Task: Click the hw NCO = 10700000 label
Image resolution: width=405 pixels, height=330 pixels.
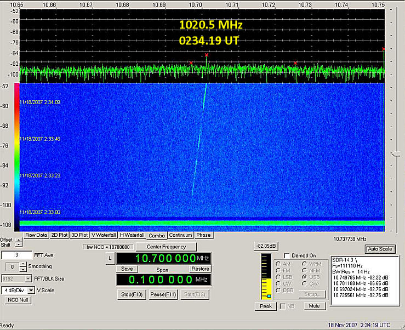Action: point(108,247)
